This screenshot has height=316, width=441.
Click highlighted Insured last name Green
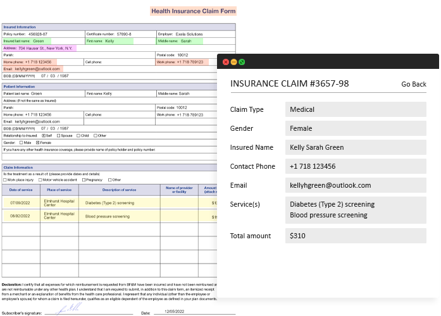point(27,41)
